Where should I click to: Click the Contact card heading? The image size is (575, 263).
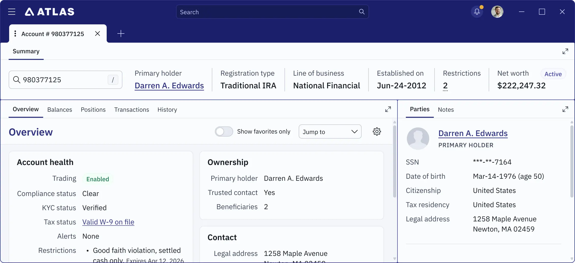(x=222, y=238)
